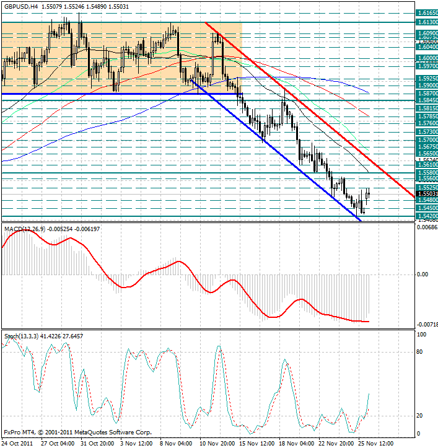The image size is (438, 448).
Task: Click the 1.5580 price level label
Action: click(427, 173)
